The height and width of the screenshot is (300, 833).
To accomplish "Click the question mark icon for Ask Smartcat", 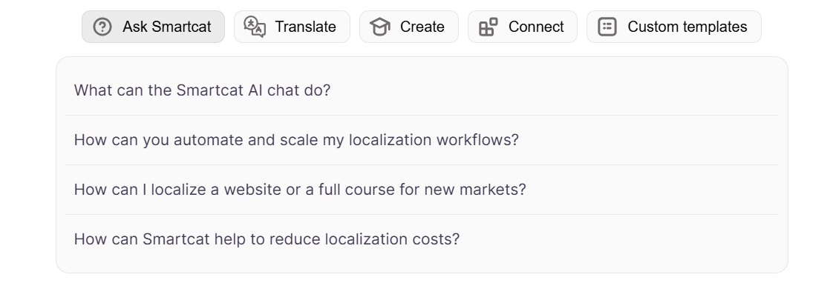I will [102, 27].
